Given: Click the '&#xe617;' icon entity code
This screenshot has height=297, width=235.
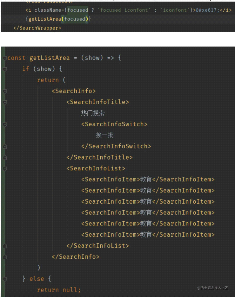Looking at the screenshot, I should click(x=208, y=10).
